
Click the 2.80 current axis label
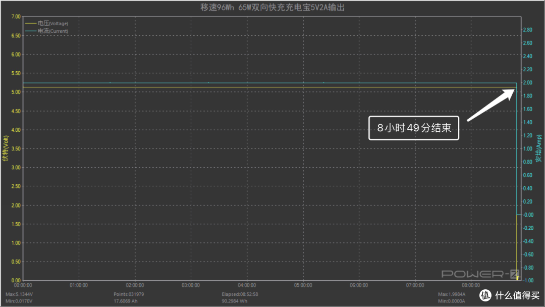[528, 30]
